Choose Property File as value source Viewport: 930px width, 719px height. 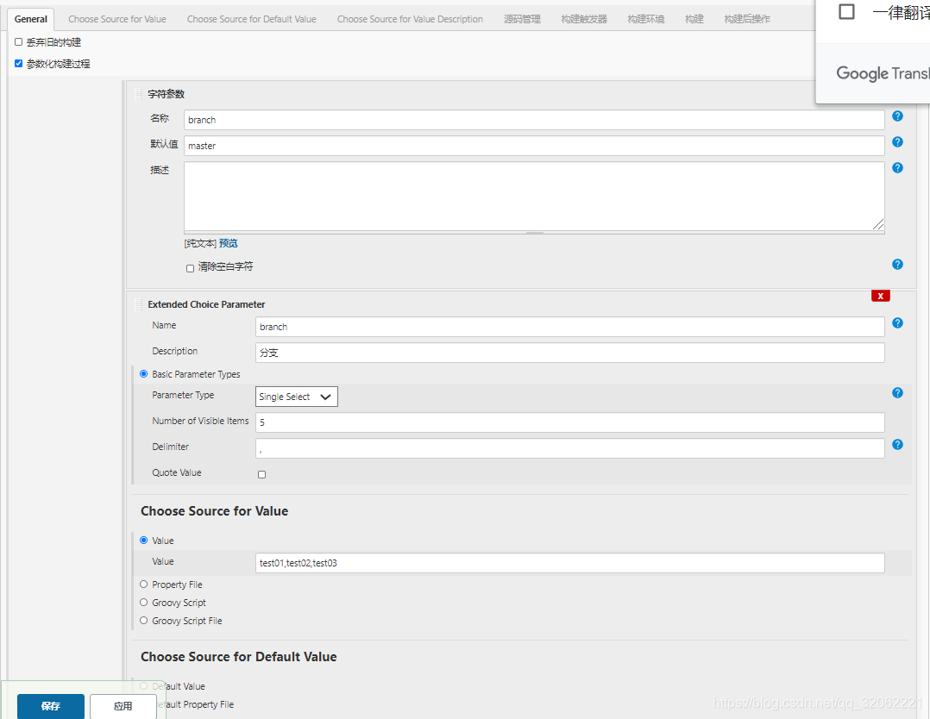(x=143, y=584)
